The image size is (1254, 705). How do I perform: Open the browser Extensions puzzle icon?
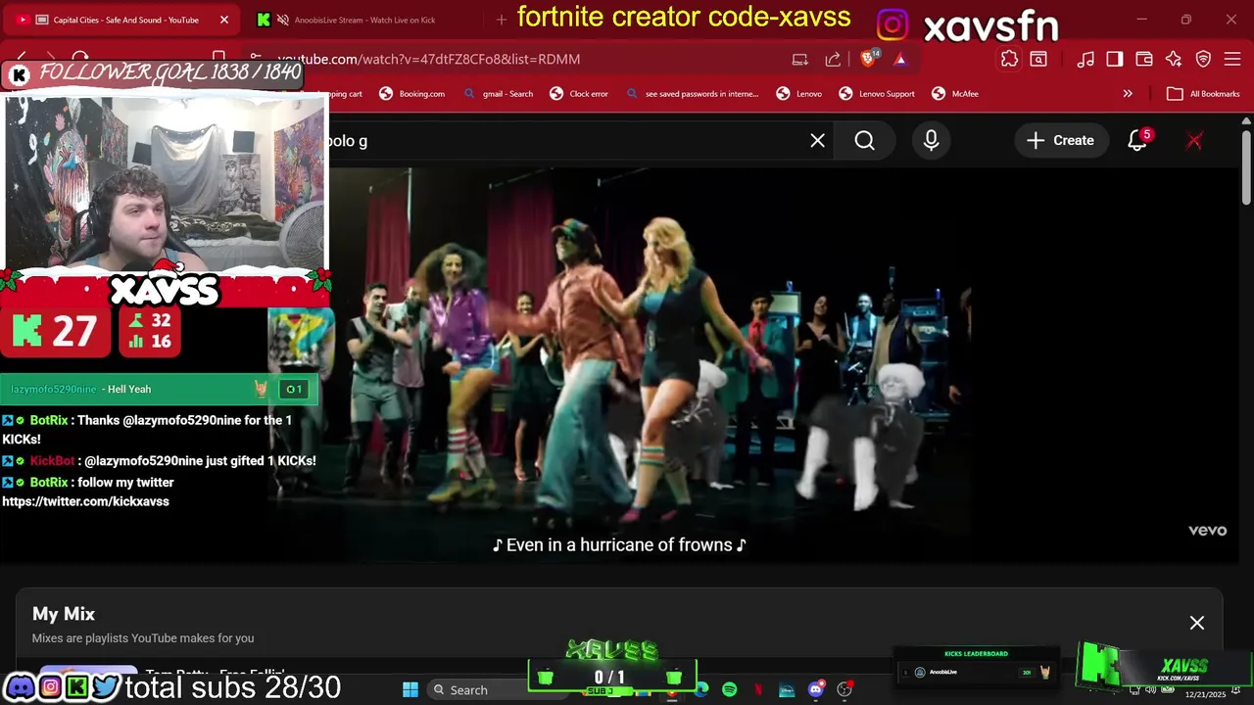1009,60
